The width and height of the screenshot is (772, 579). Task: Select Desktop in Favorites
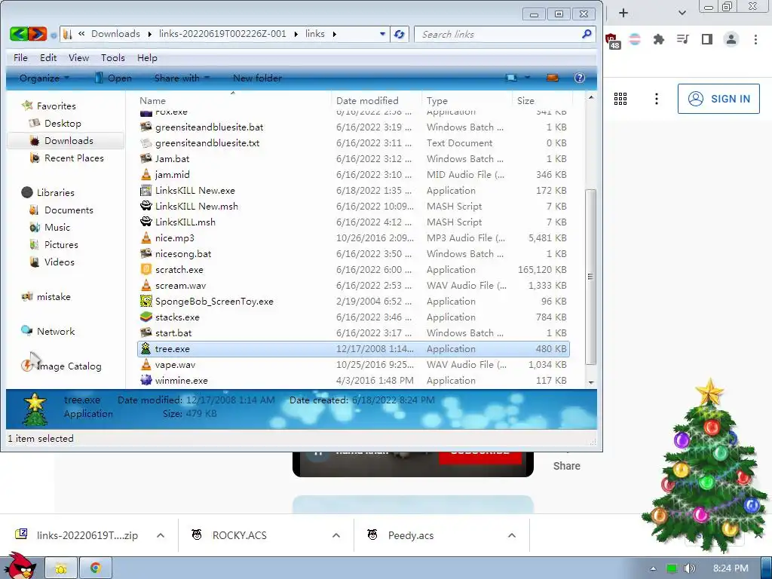pos(63,123)
